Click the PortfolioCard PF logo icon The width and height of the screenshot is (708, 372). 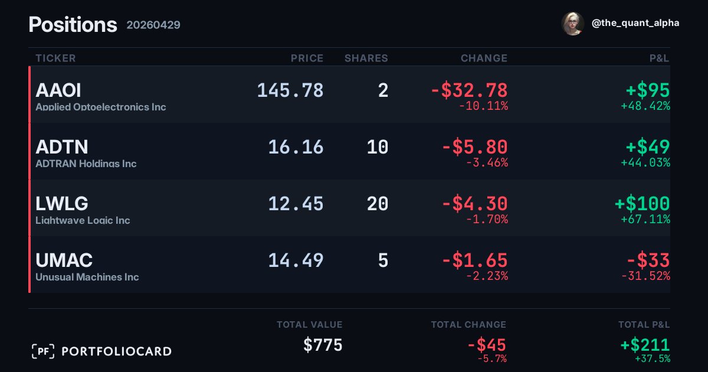pos(43,351)
